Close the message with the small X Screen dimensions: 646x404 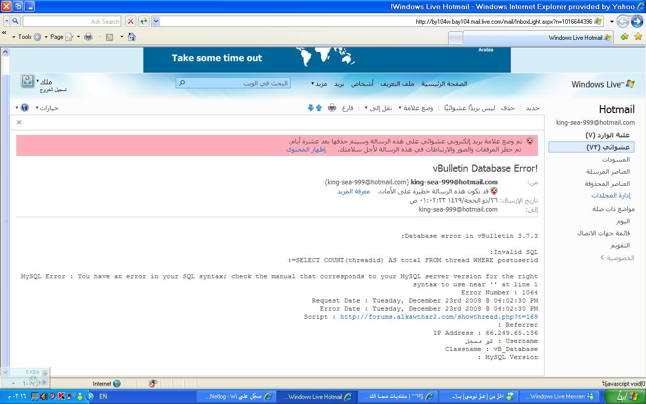coord(19,122)
